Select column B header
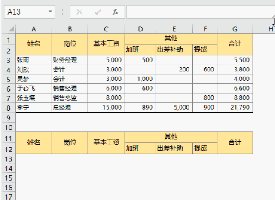The width and height of the screenshot is (275, 200). [70, 29]
